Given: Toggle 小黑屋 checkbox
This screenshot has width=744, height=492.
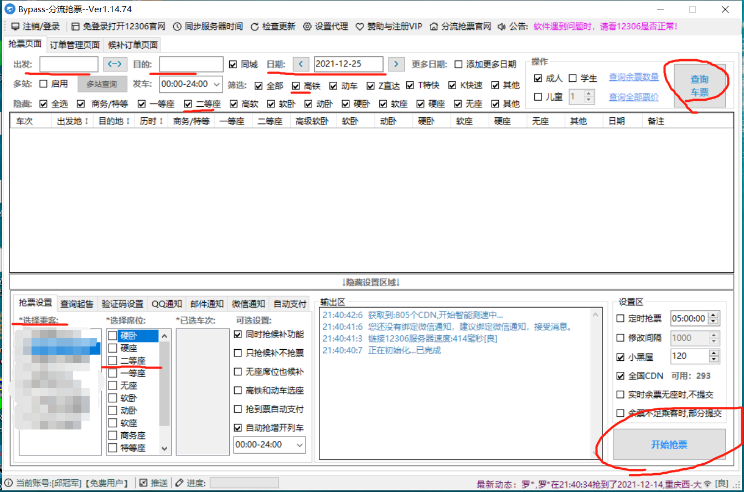Looking at the screenshot, I should (x=621, y=357).
